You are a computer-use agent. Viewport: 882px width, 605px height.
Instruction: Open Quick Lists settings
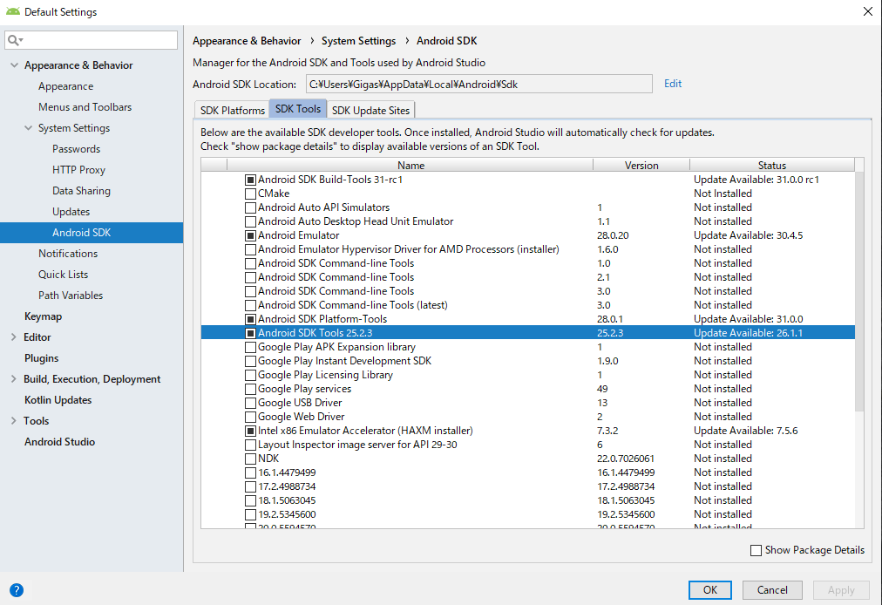[x=63, y=274]
